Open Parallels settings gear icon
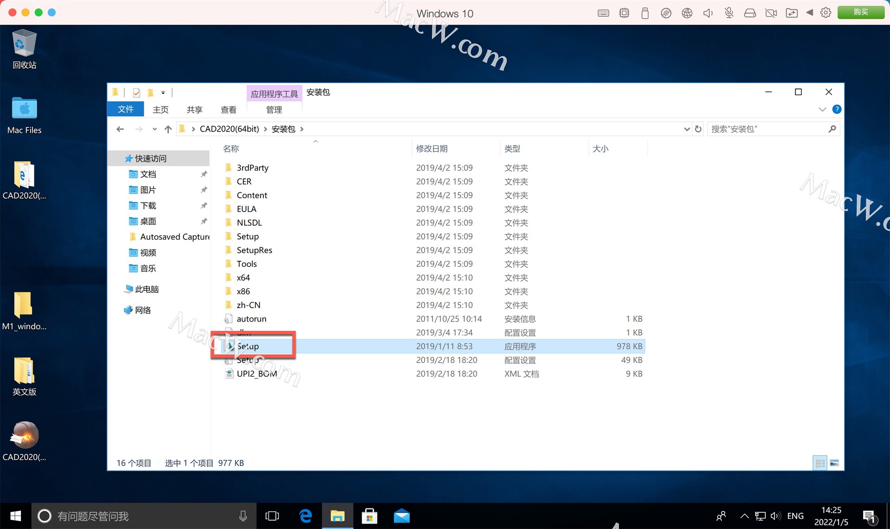This screenshot has width=890, height=529. coord(826,13)
